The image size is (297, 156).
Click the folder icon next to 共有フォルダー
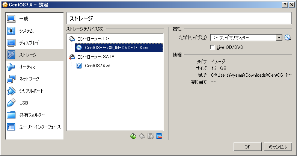tap(11, 115)
